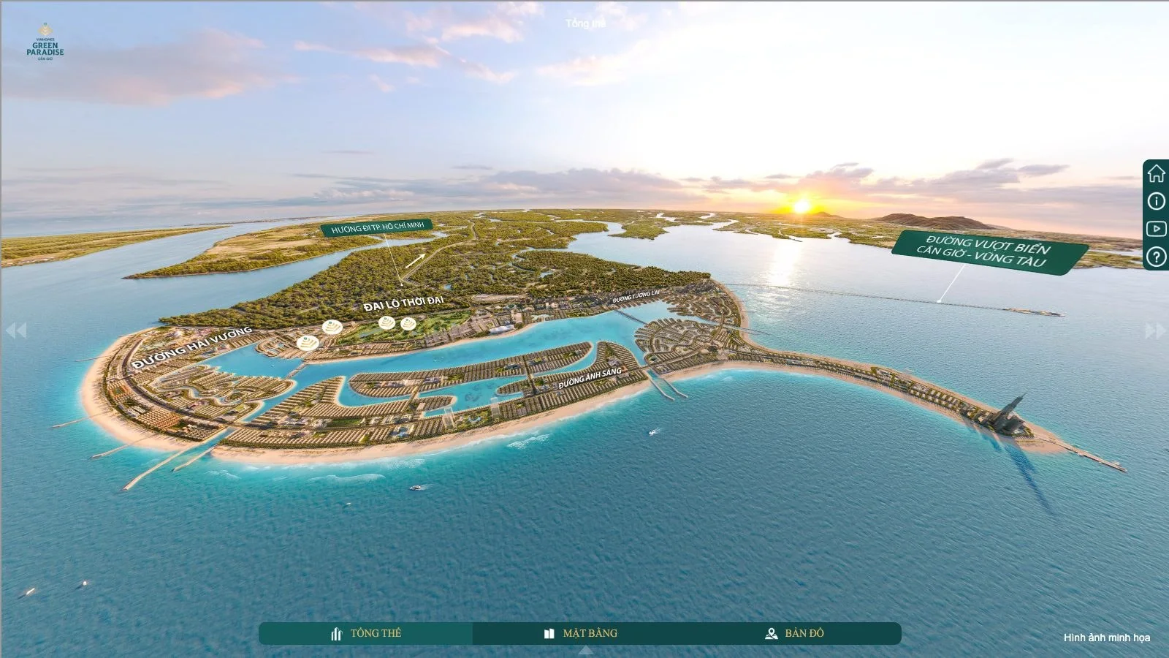The height and width of the screenshot is (658, 1169).
Task: Click the third hotspot from the left
Action: click(x=387, y=322)
